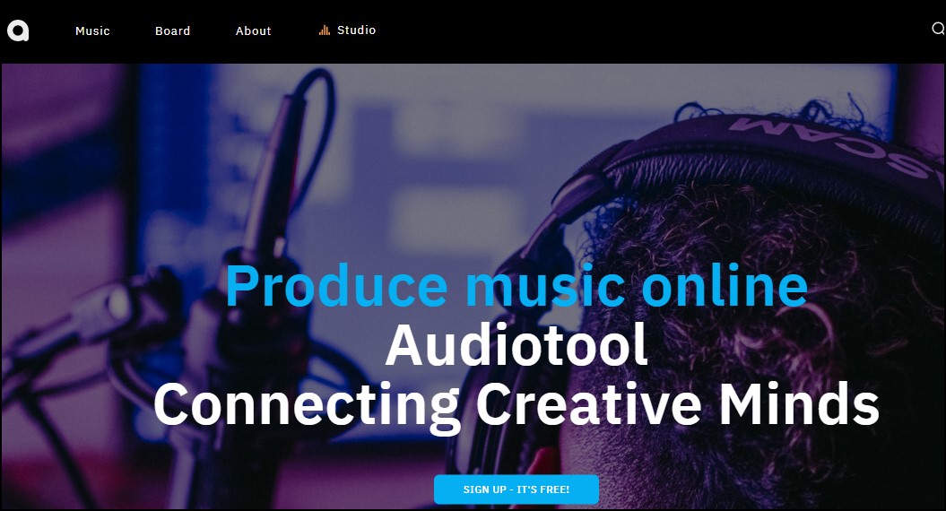Click the white 'Audiotool' heading text
The width and height of the screenshot is (946, 511).
click(516, 345)
